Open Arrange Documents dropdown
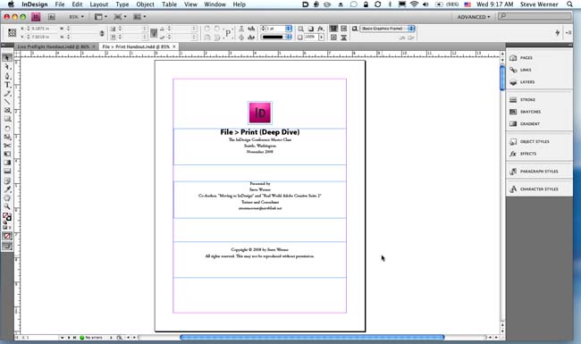 (139, 17)
